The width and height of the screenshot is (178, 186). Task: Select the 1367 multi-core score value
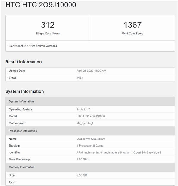click(x=132, y=25)
